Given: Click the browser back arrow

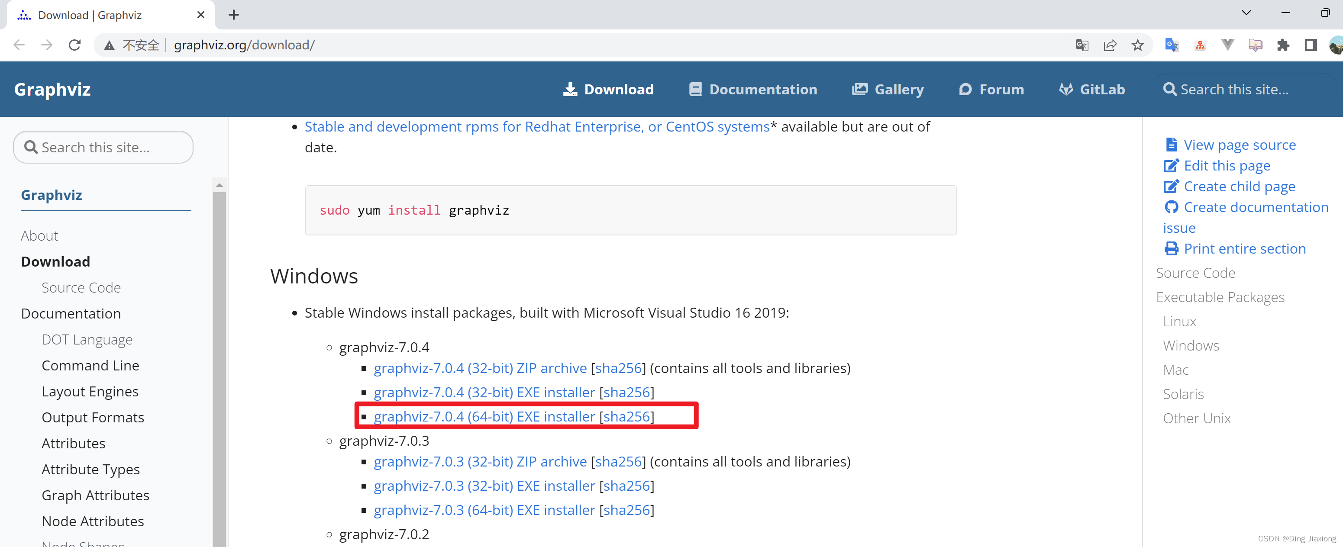Looking at the screenshot, I should click(x=19, y=45).
